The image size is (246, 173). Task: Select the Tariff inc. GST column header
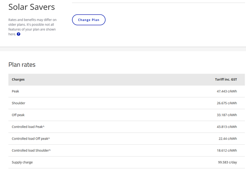[x=226, y=80]
